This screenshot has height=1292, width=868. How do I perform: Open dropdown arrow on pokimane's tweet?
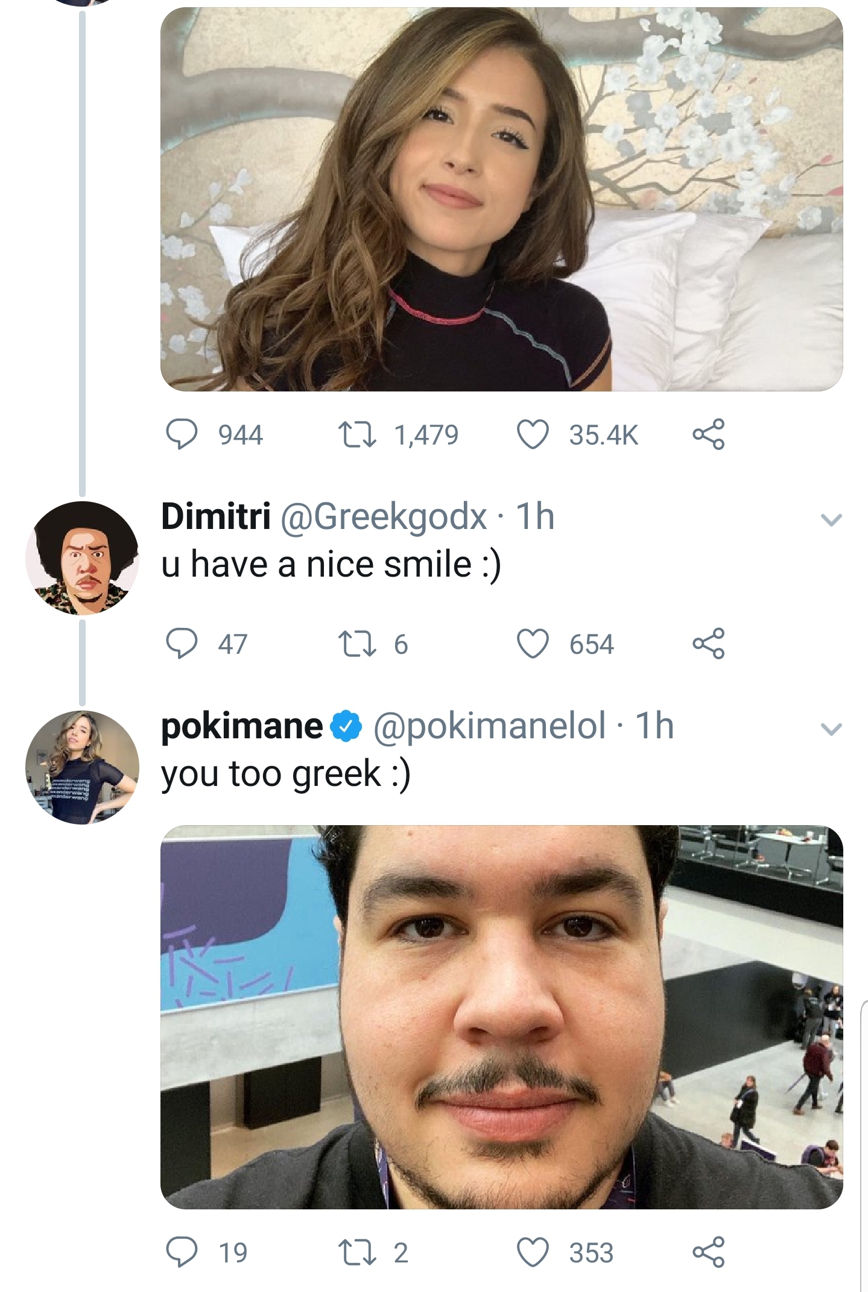pos(831,729)
